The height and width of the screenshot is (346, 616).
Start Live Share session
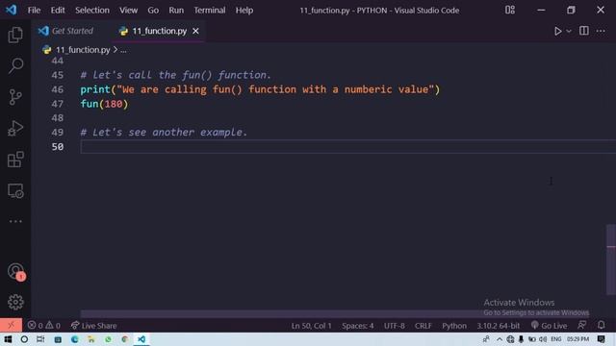94,326
